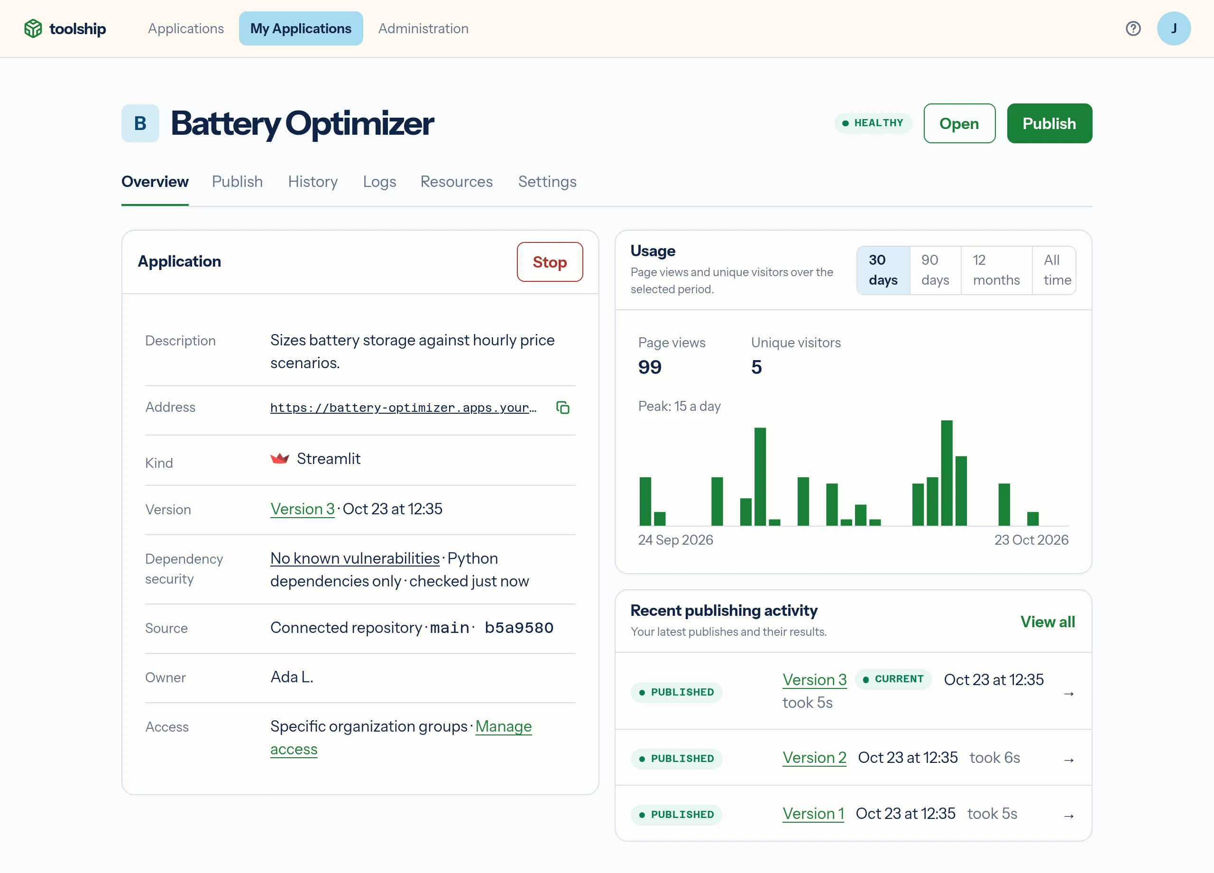Select My Applications in top navigation
The height and width of the screenshot is (873, 1214).
pos(301,28)
